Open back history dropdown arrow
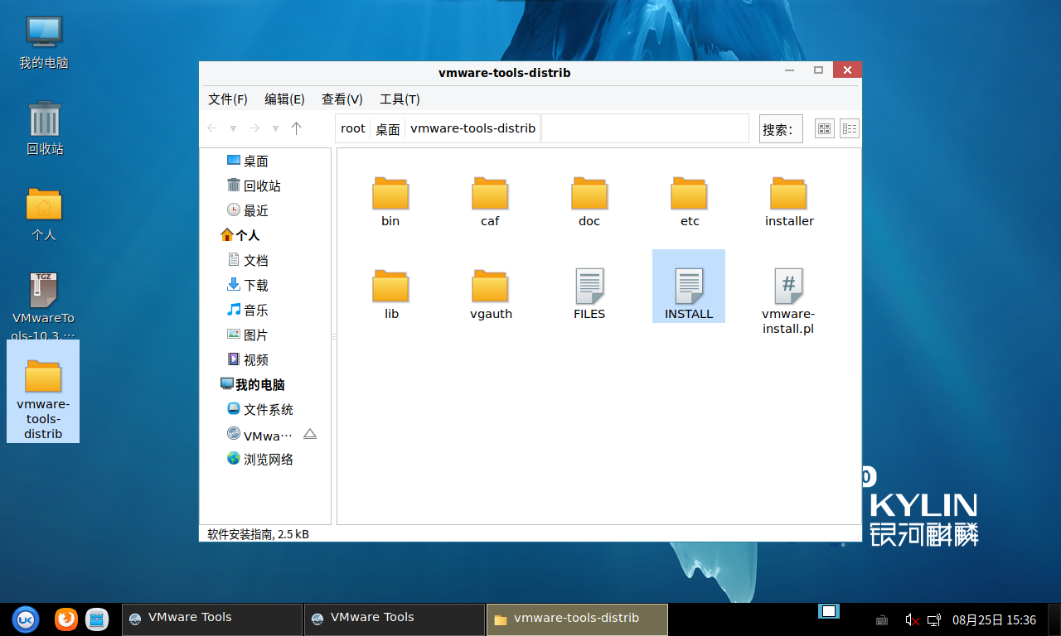Image resolution: width=1061 pixels, height=636 pixels. (233, 129)
